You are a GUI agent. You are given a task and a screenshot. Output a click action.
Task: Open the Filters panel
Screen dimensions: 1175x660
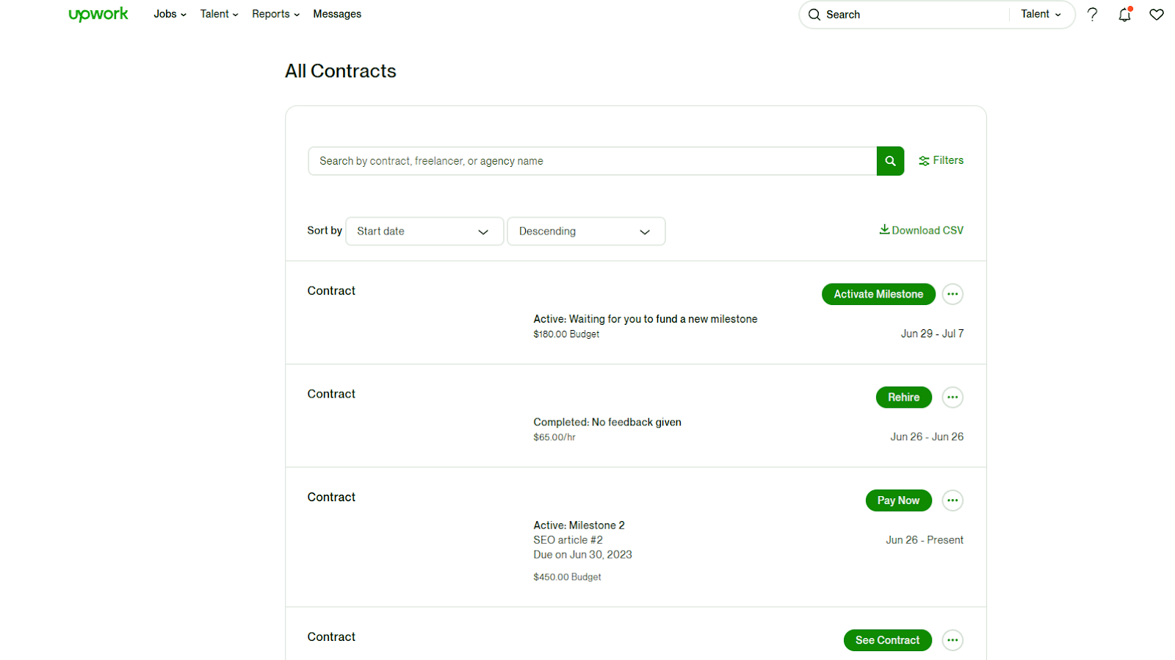[941, 160]
